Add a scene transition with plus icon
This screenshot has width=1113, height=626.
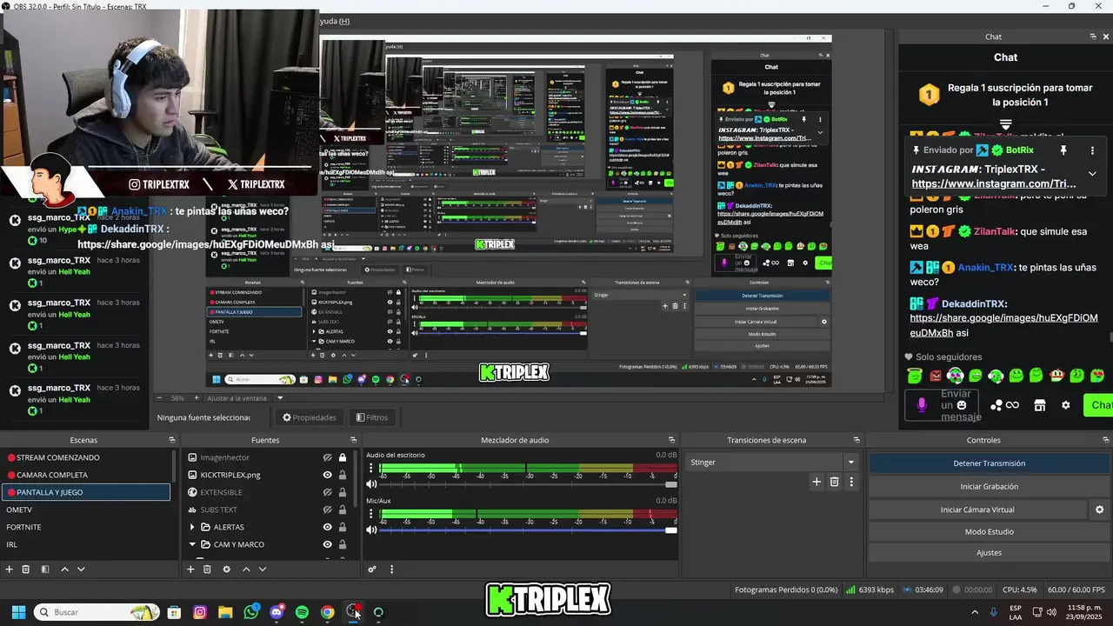pos(816,482)
